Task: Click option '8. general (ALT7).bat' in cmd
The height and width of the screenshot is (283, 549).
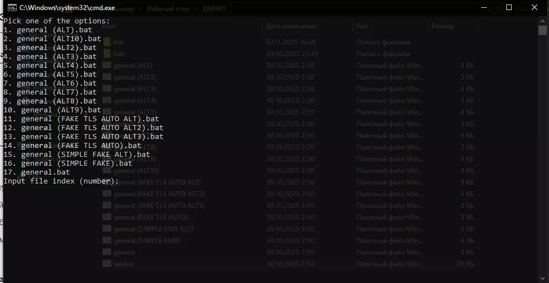Action: coord(50,92)
